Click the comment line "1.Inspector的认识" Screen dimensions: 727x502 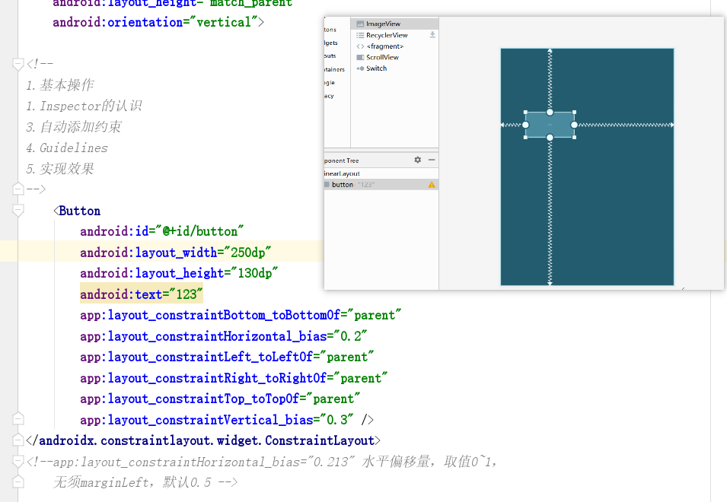(x=84, y=106)
